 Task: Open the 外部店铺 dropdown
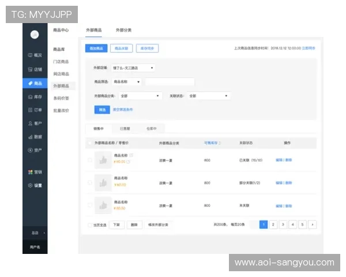coord(133,68)
